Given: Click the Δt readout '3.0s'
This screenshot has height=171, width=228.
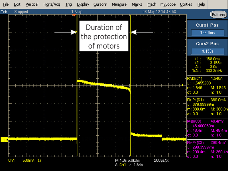Looking at the screenshot, I should pyautogui.click(x=213, y=67).
